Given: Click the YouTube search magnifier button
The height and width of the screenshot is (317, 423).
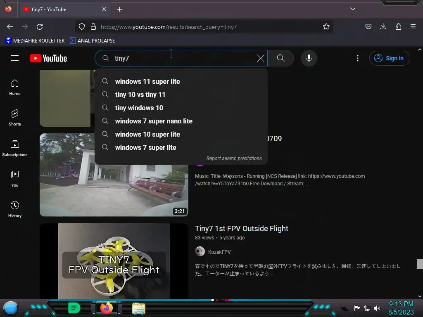Looking at the screenshot, I should [x=280, y=58].
